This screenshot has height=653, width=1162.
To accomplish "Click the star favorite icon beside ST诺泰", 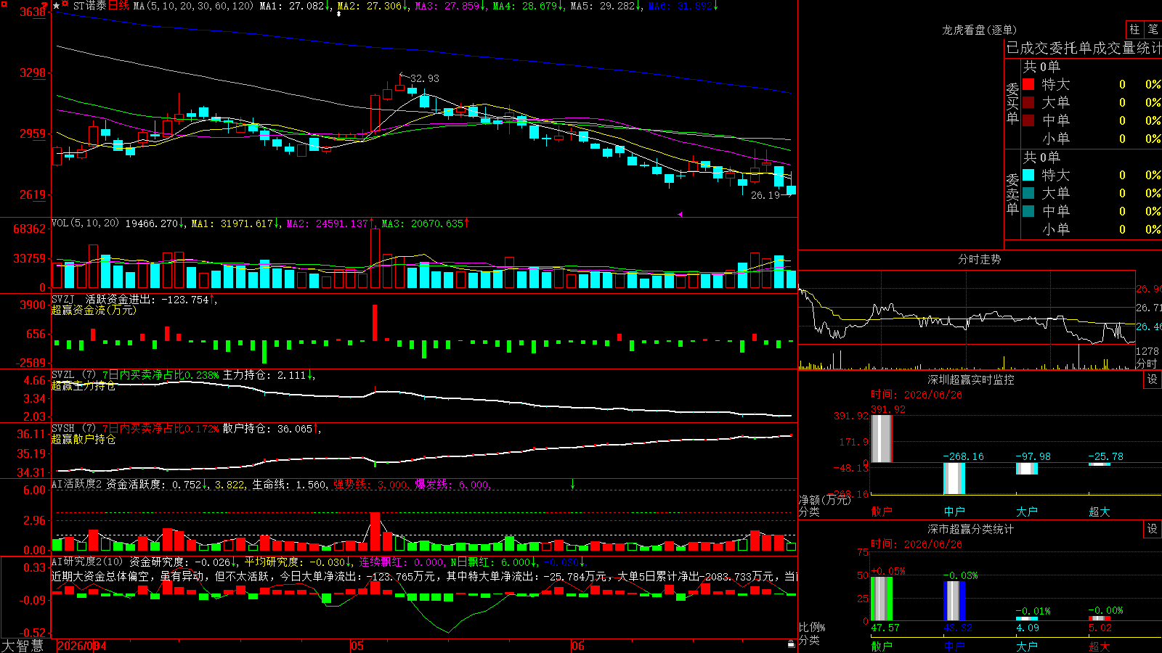I will 57,6.
